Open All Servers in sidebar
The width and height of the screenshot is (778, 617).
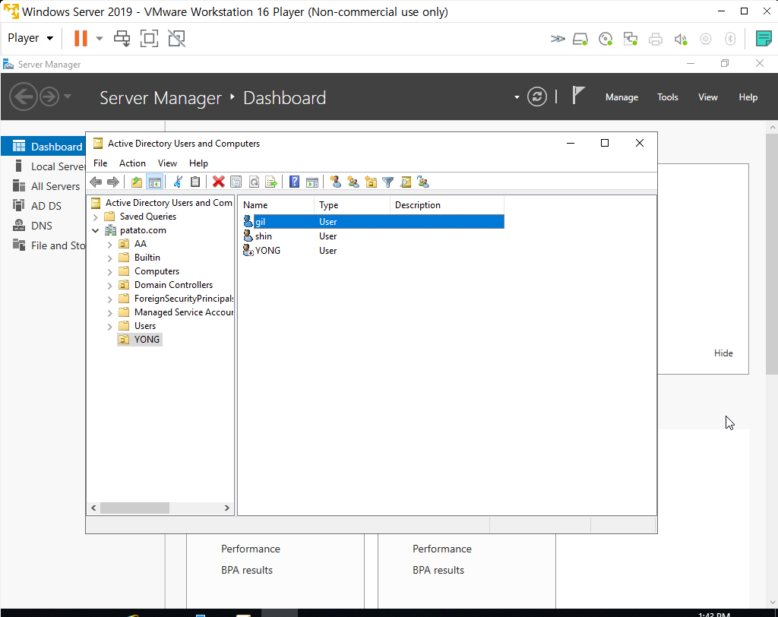[x=47, y=186]
